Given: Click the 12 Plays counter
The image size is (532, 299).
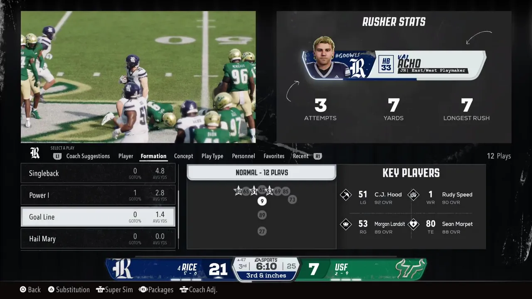Looking at the screenshot, I should pyautogui.click(x=499, y=156).
